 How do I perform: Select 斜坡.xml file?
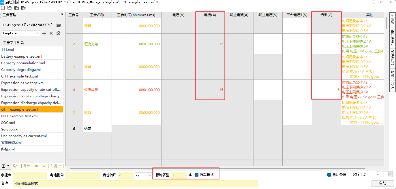tap(31, 149)
